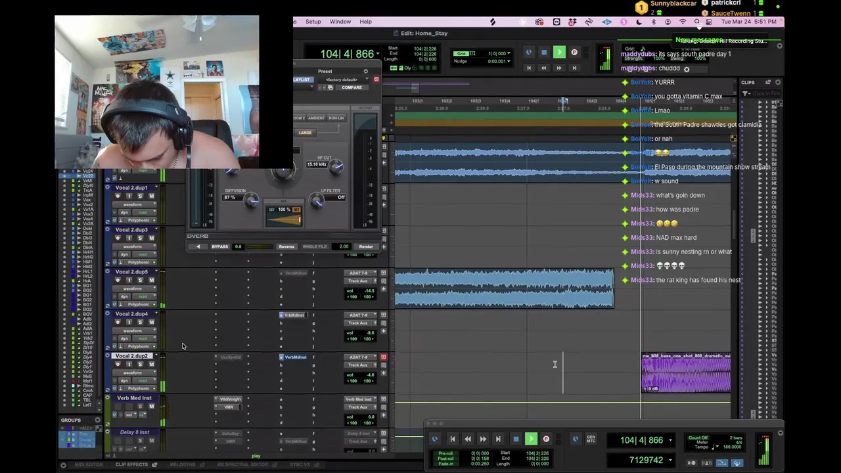The width and height of the screenshot is (841, 473).
Task: Toggle Post-roll in the Transport window
Action: [445, 459]
